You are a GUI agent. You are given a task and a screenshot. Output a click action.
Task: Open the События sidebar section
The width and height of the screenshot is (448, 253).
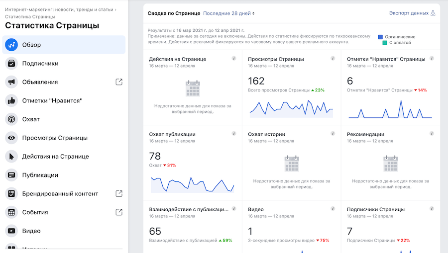(x=35, y=212)
